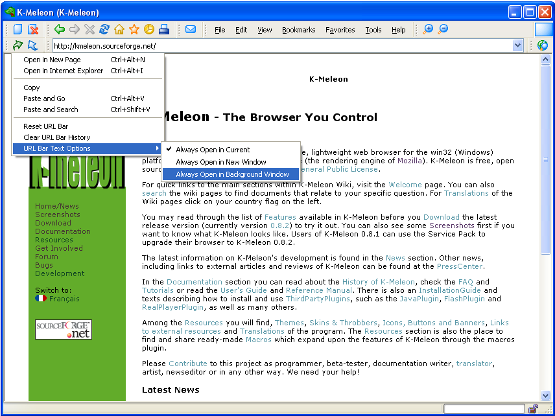Image resolution: width=555 pixels, height=416 pixels.
Task: Print the page using the printer icon
Action: (x=164, y=29)
